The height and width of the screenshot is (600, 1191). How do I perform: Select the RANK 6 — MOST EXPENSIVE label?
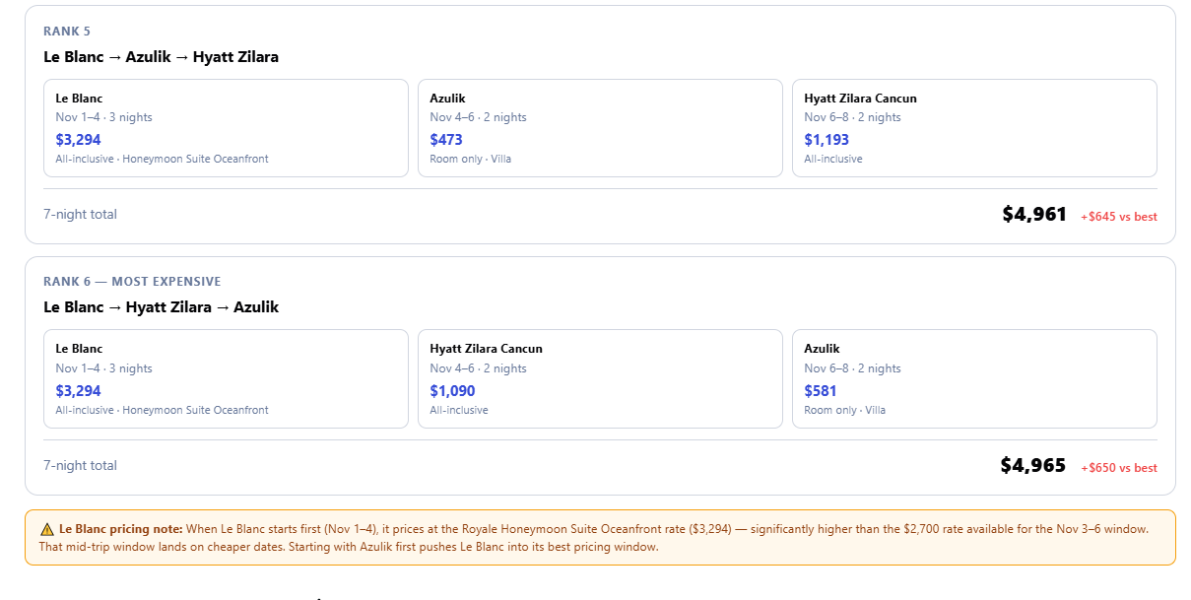pyautogui.click(x=132, y=282)
